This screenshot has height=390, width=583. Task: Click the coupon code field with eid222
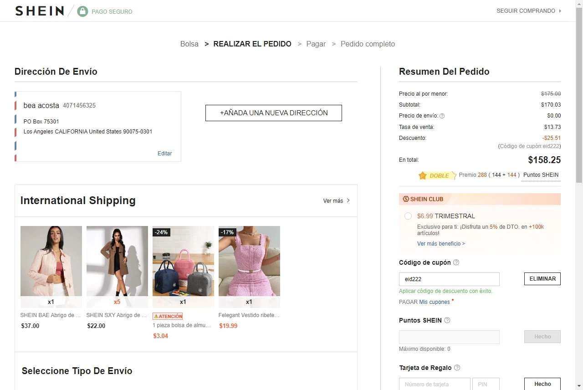[x=449, y=279]
